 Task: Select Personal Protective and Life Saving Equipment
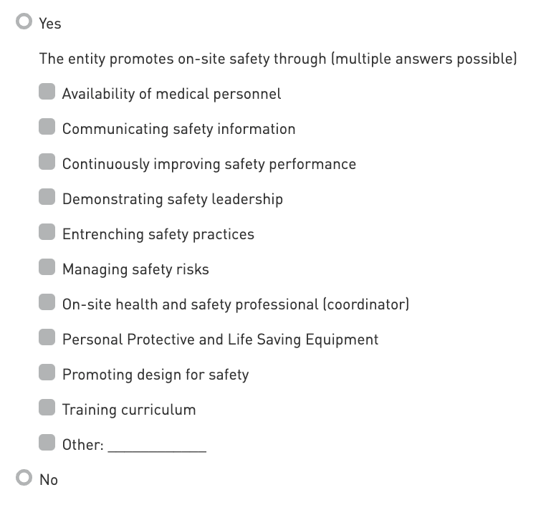pos(47,337)
